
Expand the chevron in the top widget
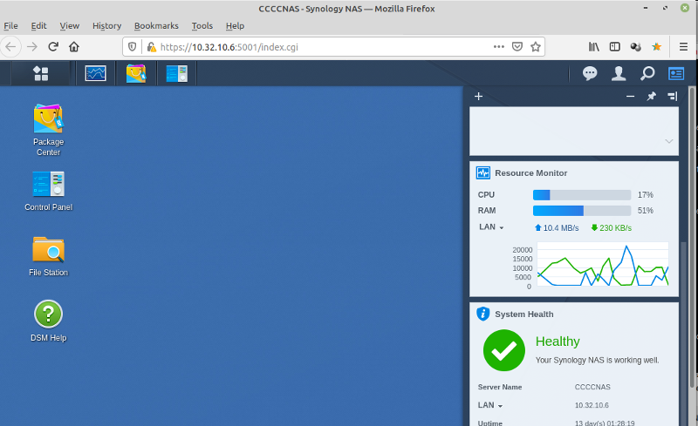668,141
